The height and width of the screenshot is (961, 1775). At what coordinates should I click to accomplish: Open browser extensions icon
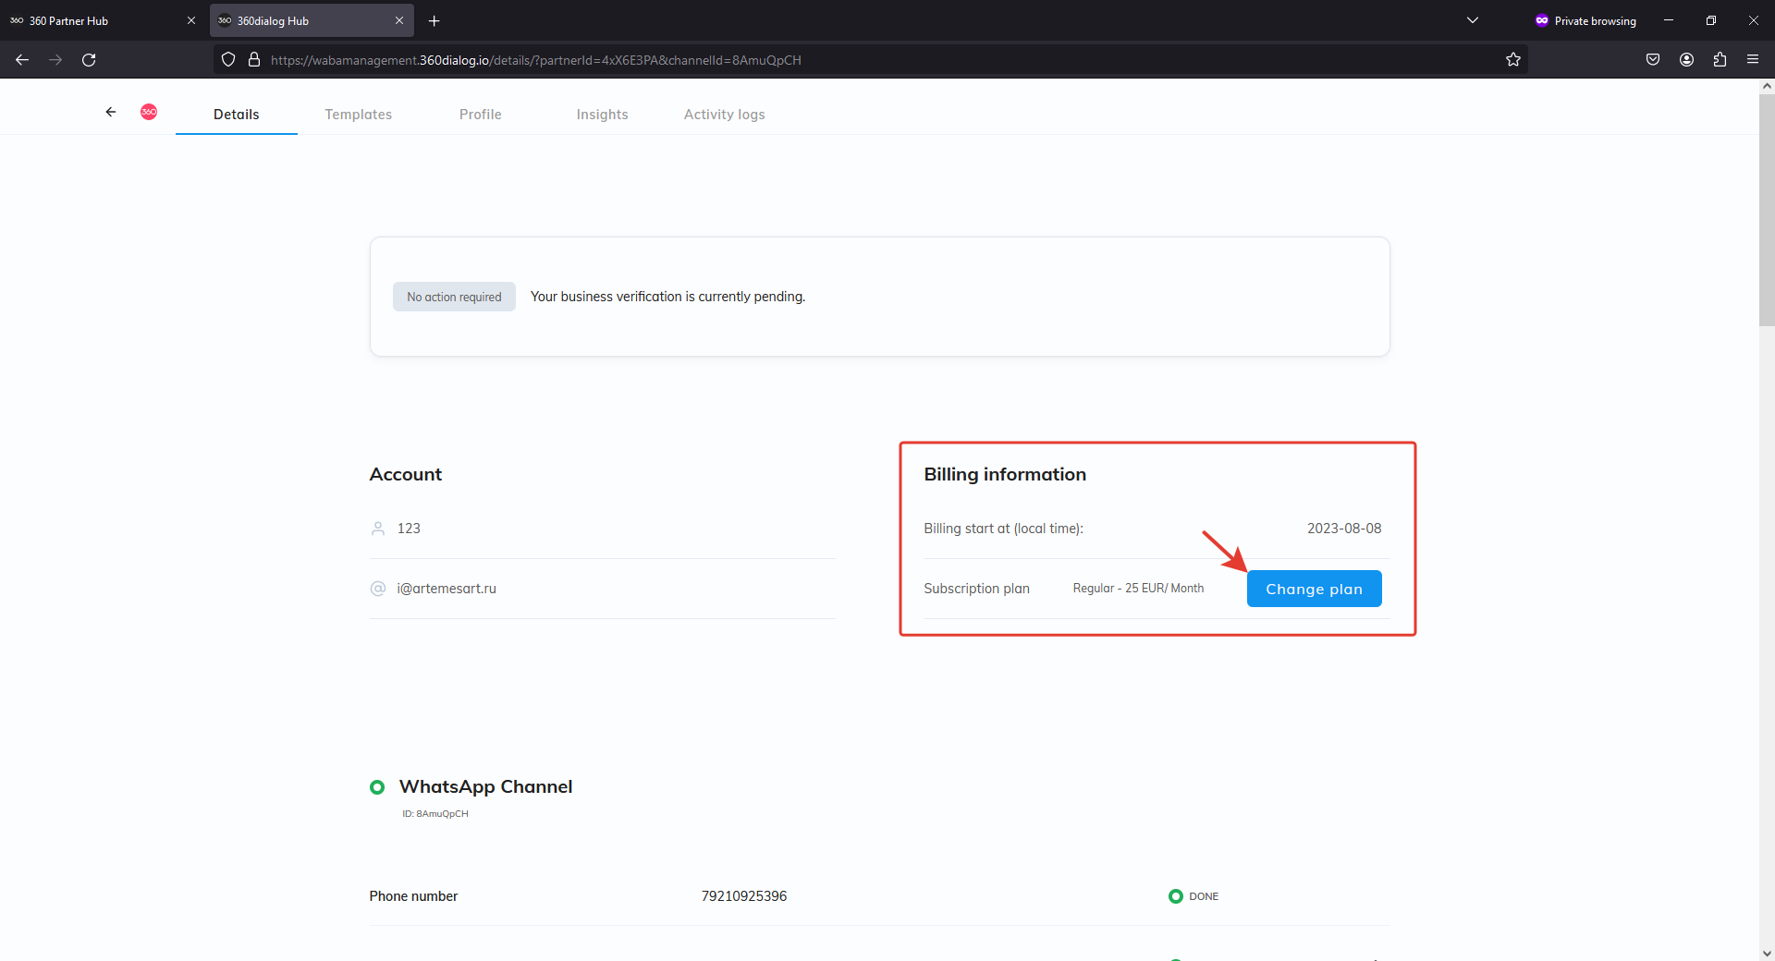point(1720,60)
